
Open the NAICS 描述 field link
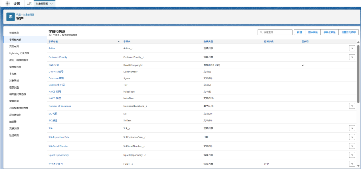tap(55, 98)
